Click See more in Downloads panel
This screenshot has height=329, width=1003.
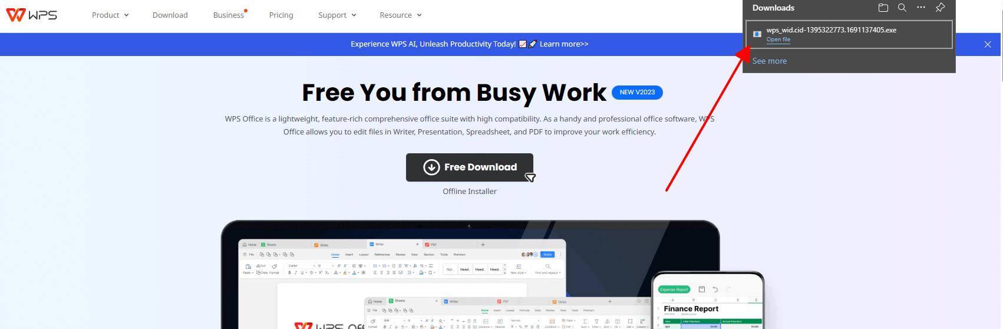tap(770, 61)
